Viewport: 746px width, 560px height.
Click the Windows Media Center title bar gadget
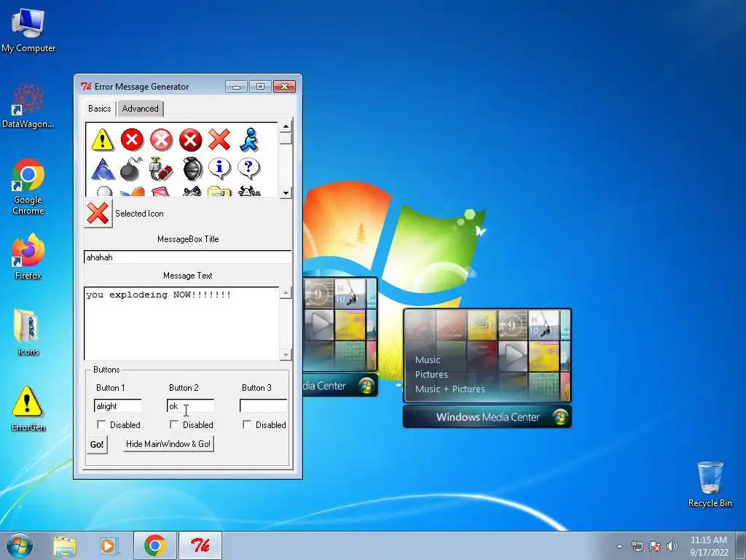point(487,417)
